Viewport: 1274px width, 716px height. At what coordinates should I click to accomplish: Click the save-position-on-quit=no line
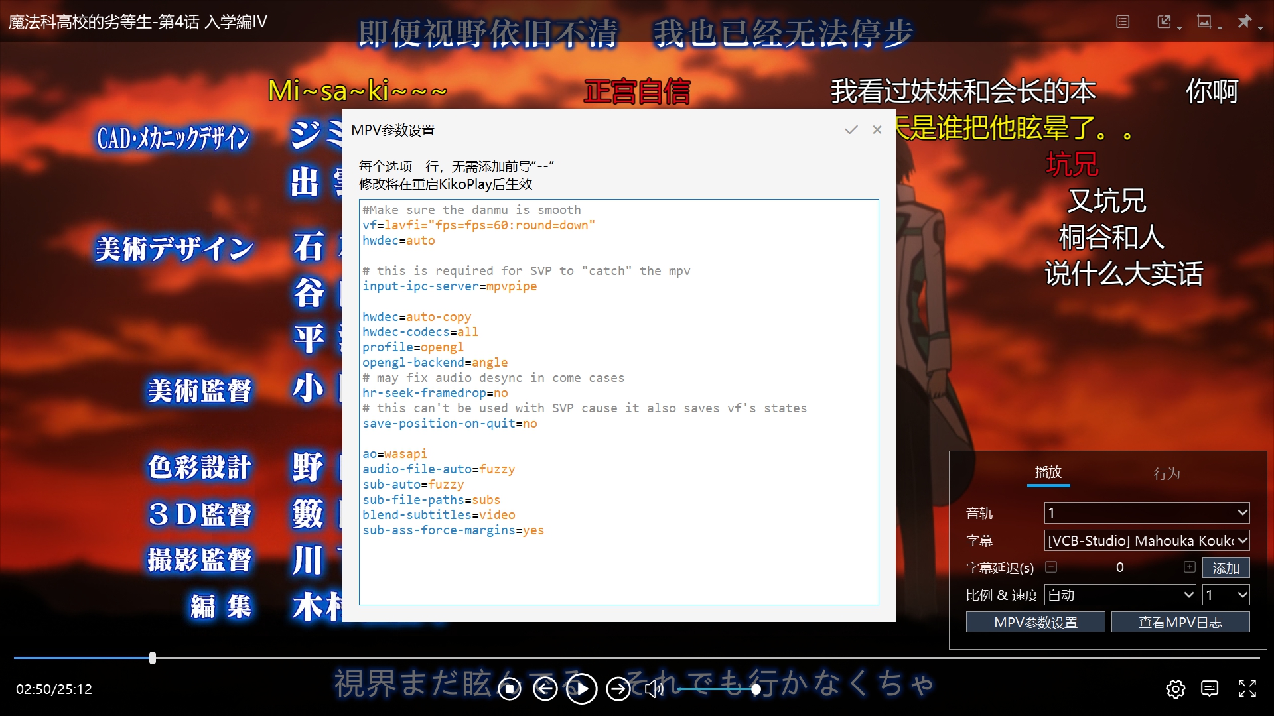[450, 424]
